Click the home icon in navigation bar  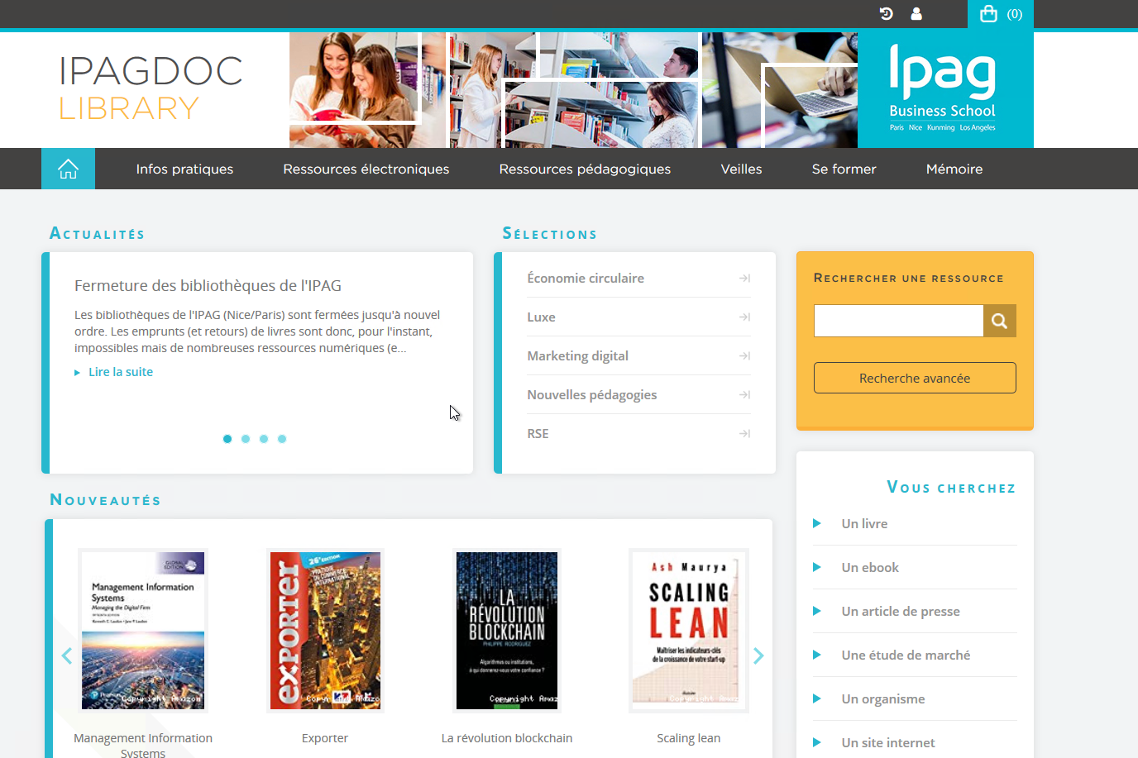pyautogui.click(x=68, y=169)
